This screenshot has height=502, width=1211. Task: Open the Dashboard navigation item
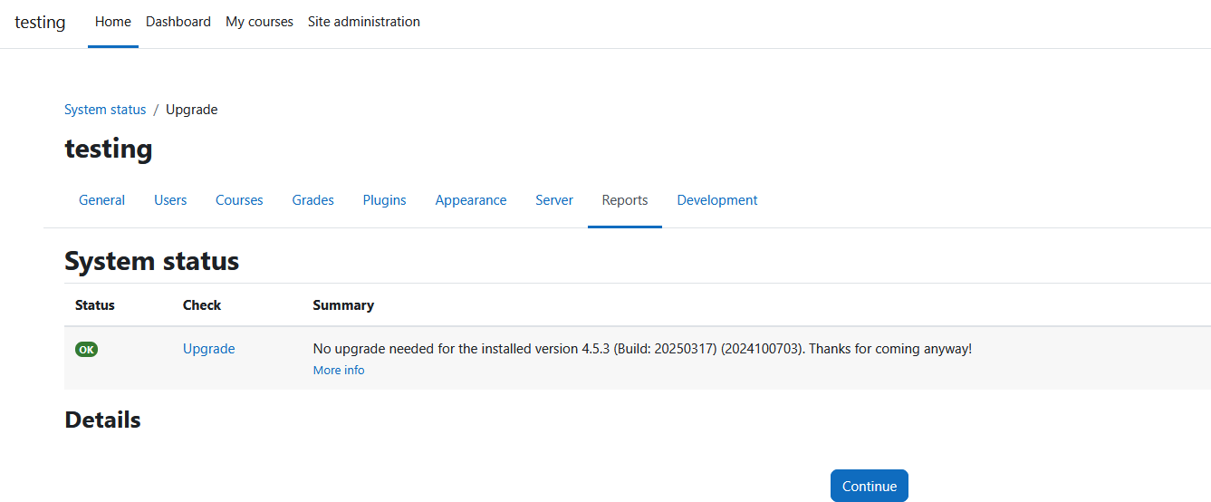(x=178, y=22)
